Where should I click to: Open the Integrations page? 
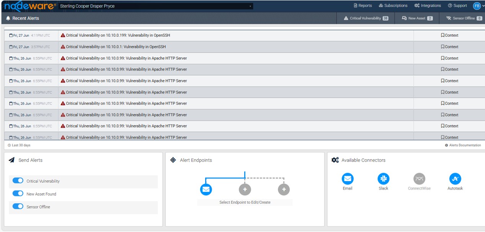click(428, 6)
